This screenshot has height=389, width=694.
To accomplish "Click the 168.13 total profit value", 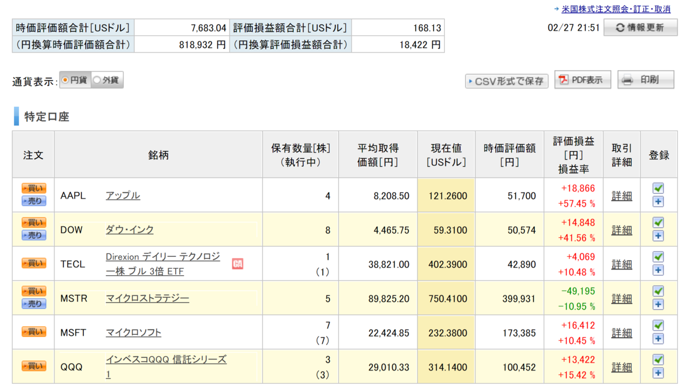I will 427,27.
